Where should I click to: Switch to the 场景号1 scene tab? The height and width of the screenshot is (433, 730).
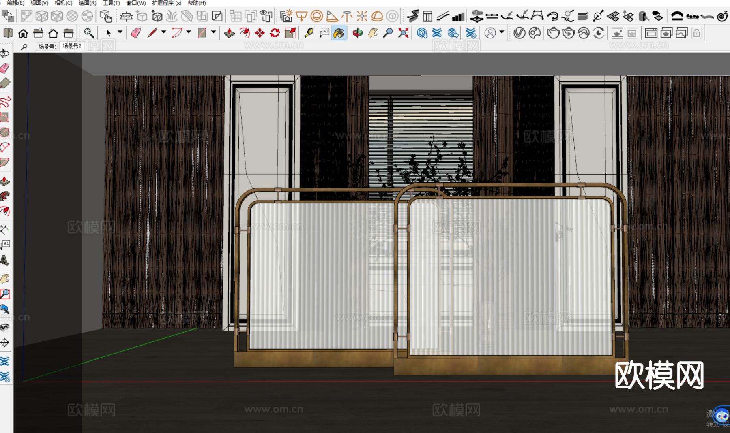[47, 47]
